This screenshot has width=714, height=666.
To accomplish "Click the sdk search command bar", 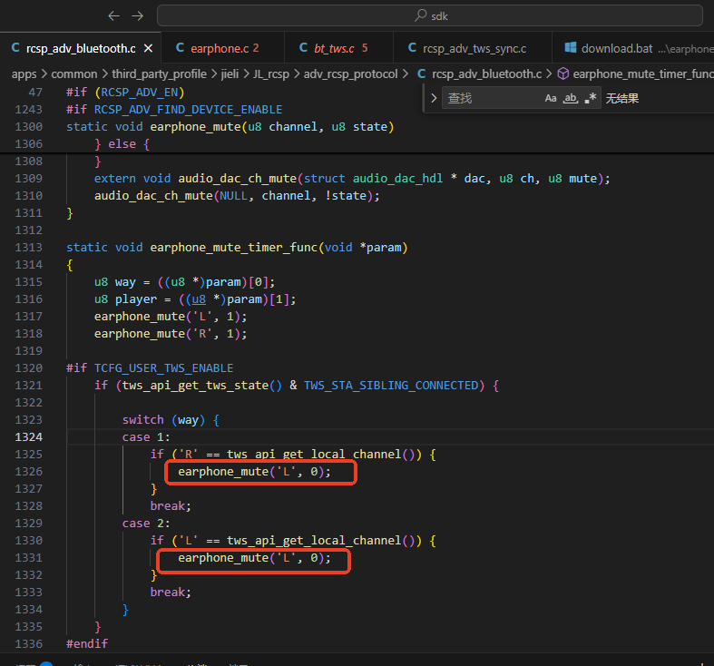I will [x=430, y=16].
